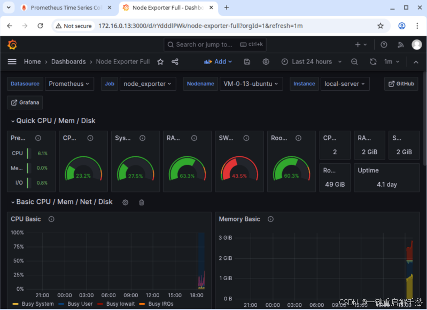Open dashboard settings gear icon

(x=266, y=62)
